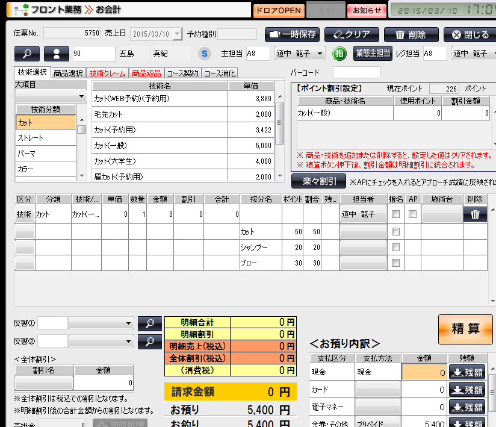Click the magnifier search icon beside customer number
The image size is (496, 427).
coord(27,54)
